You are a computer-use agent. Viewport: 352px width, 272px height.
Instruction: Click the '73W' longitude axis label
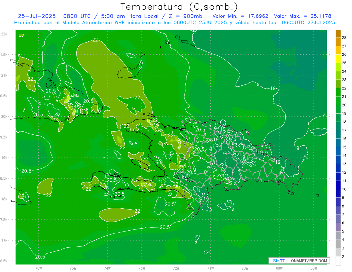(142, 268)
